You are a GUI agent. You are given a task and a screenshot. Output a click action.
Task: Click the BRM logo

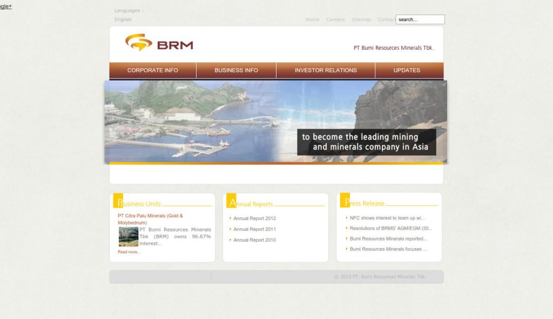[x=159, y=43]
